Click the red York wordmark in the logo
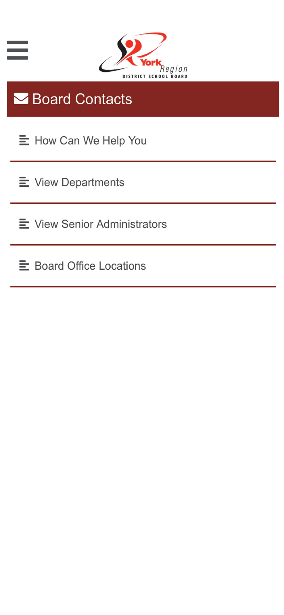Screen dimensions: 284x615 151,62
